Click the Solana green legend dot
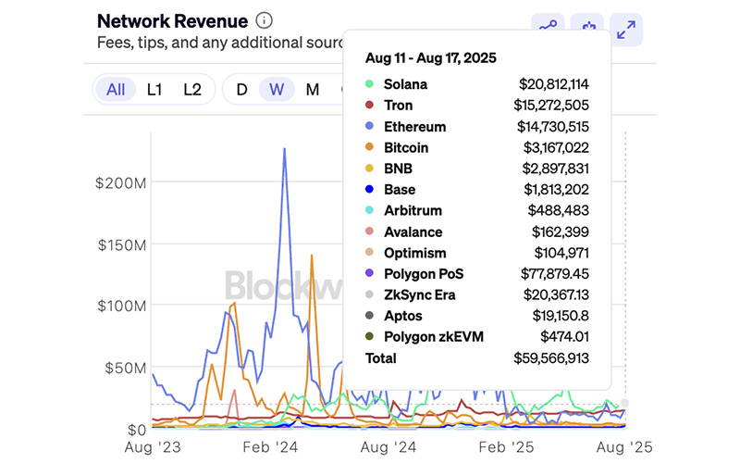 [369, 84]
